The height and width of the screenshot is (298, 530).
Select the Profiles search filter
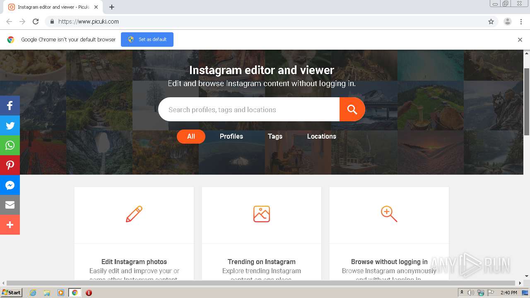coord(231,137)
